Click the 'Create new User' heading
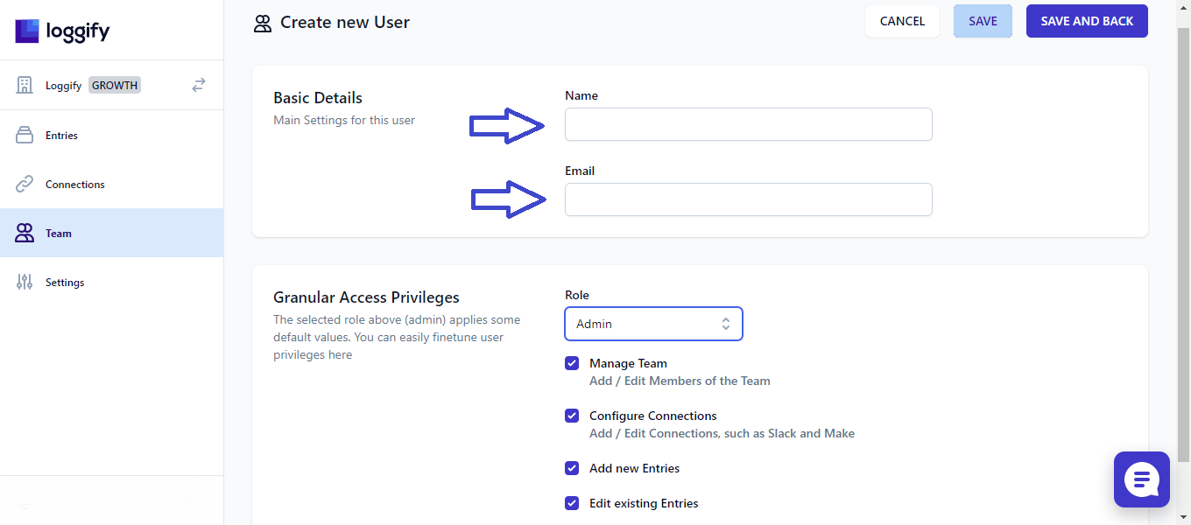The image size is (1191, 525). coord(345,22)
